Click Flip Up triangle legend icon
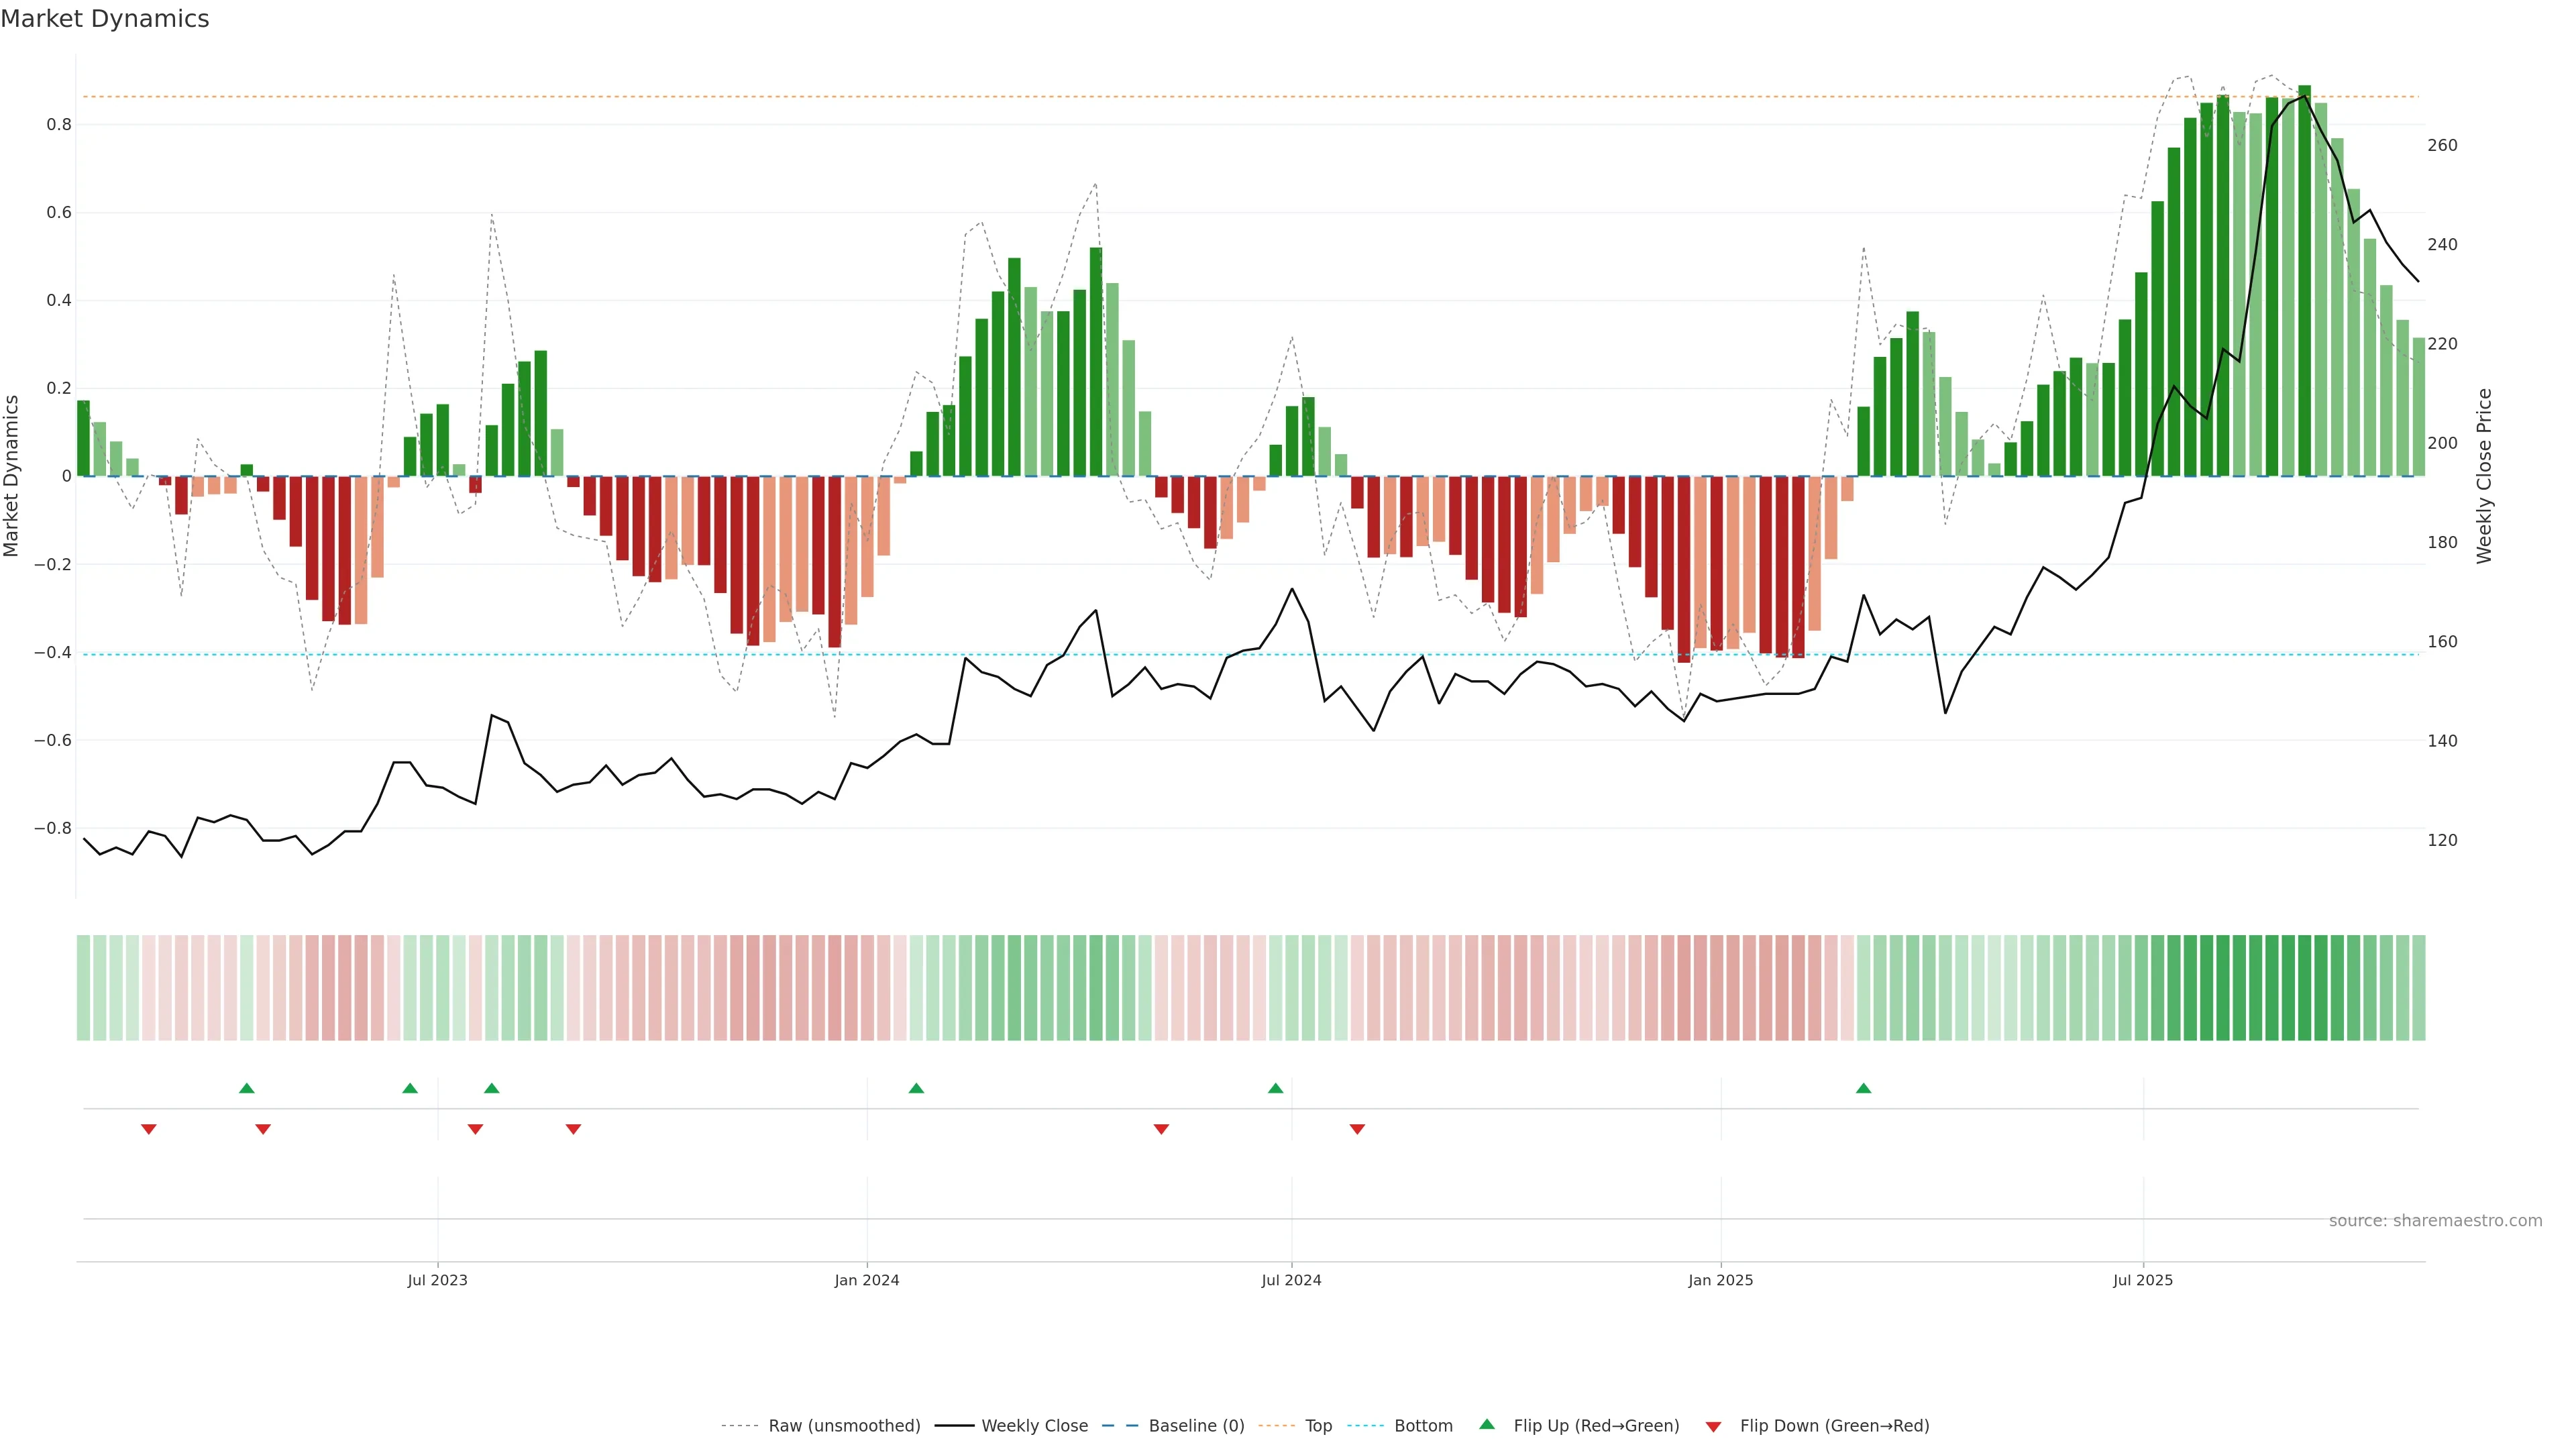 pyautogui.click(x=1487, y=1424)
